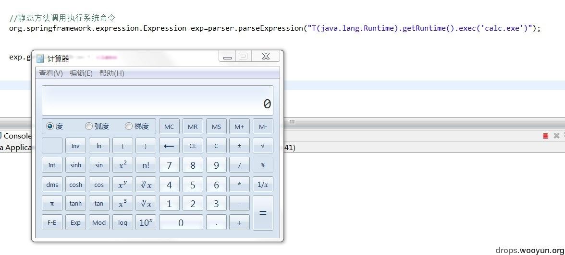Click the tan button
Image resolution: width=565 pixels, height=255 pixels.
click(x=99, y=203)
